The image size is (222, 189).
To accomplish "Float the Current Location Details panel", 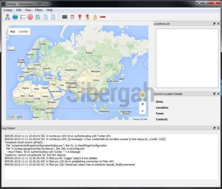I will click(x=214, y=94).
